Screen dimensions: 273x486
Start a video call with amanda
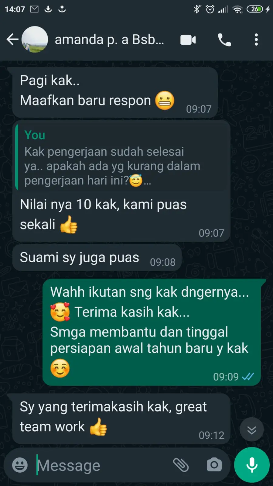[x=188, y=40]
